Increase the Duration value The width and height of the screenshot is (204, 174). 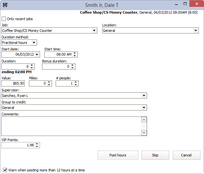tap(32, 65)
